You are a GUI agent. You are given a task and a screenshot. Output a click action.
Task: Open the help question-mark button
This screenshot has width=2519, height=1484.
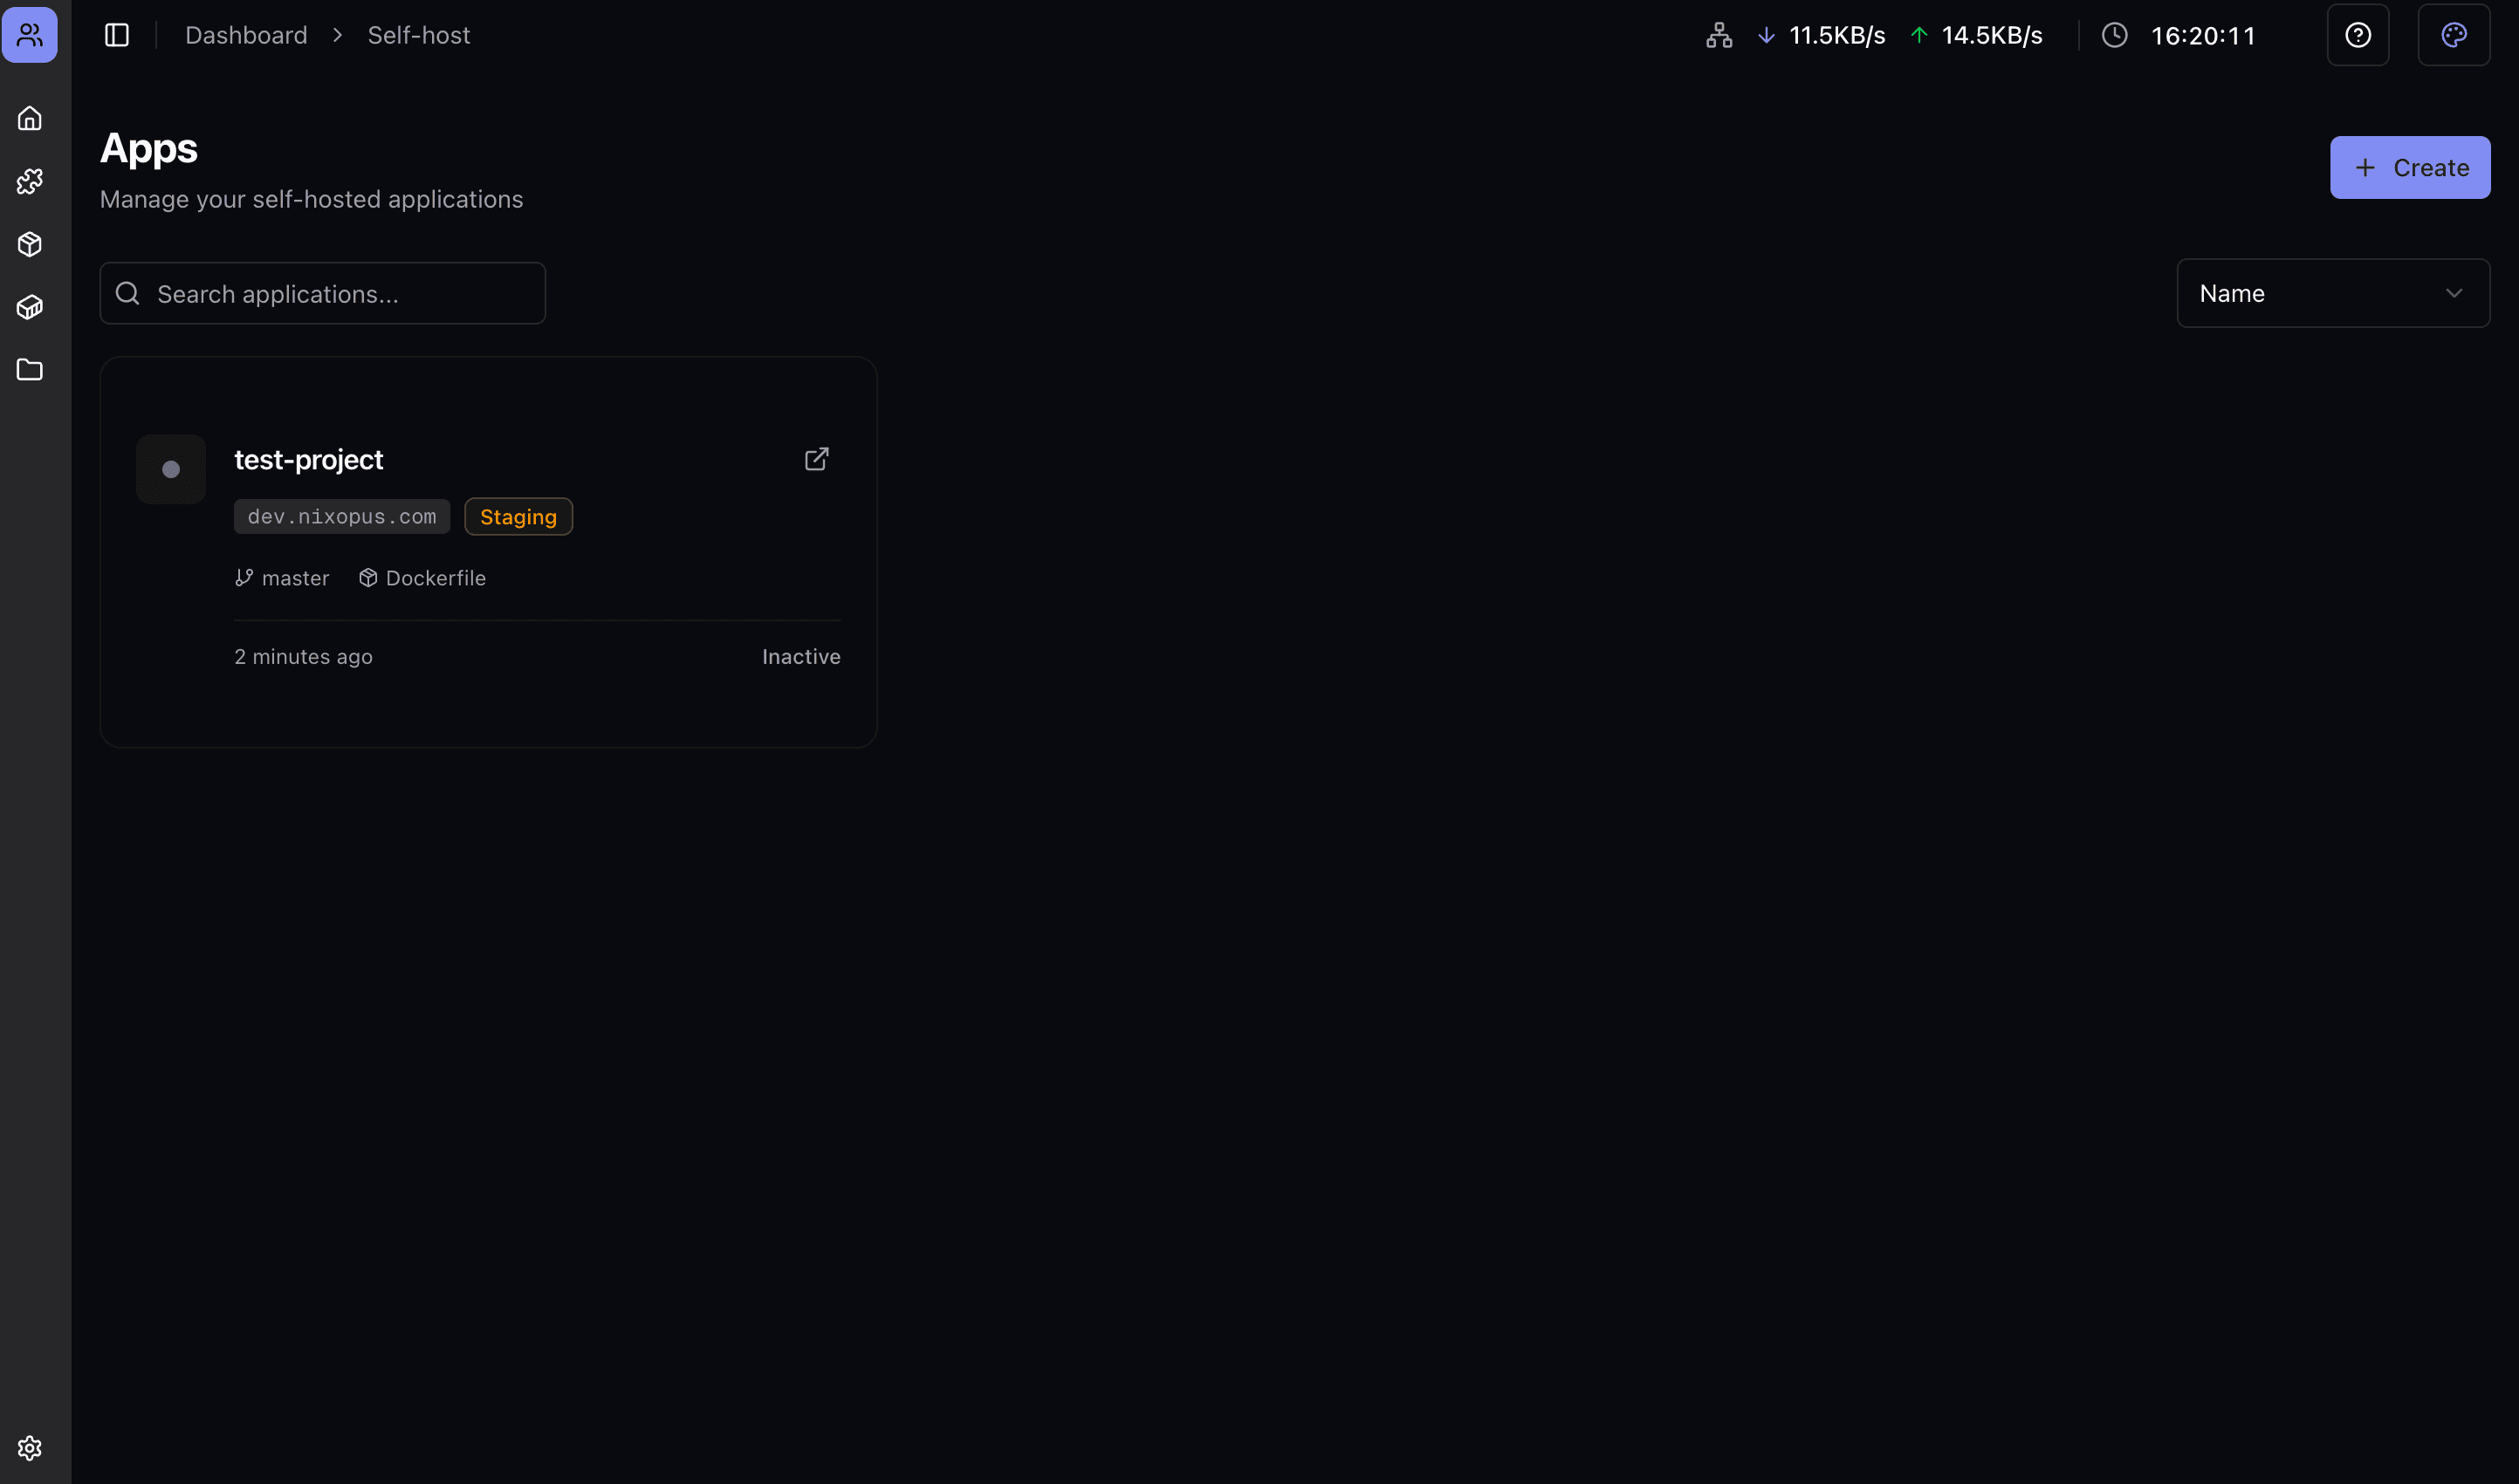2357,35
